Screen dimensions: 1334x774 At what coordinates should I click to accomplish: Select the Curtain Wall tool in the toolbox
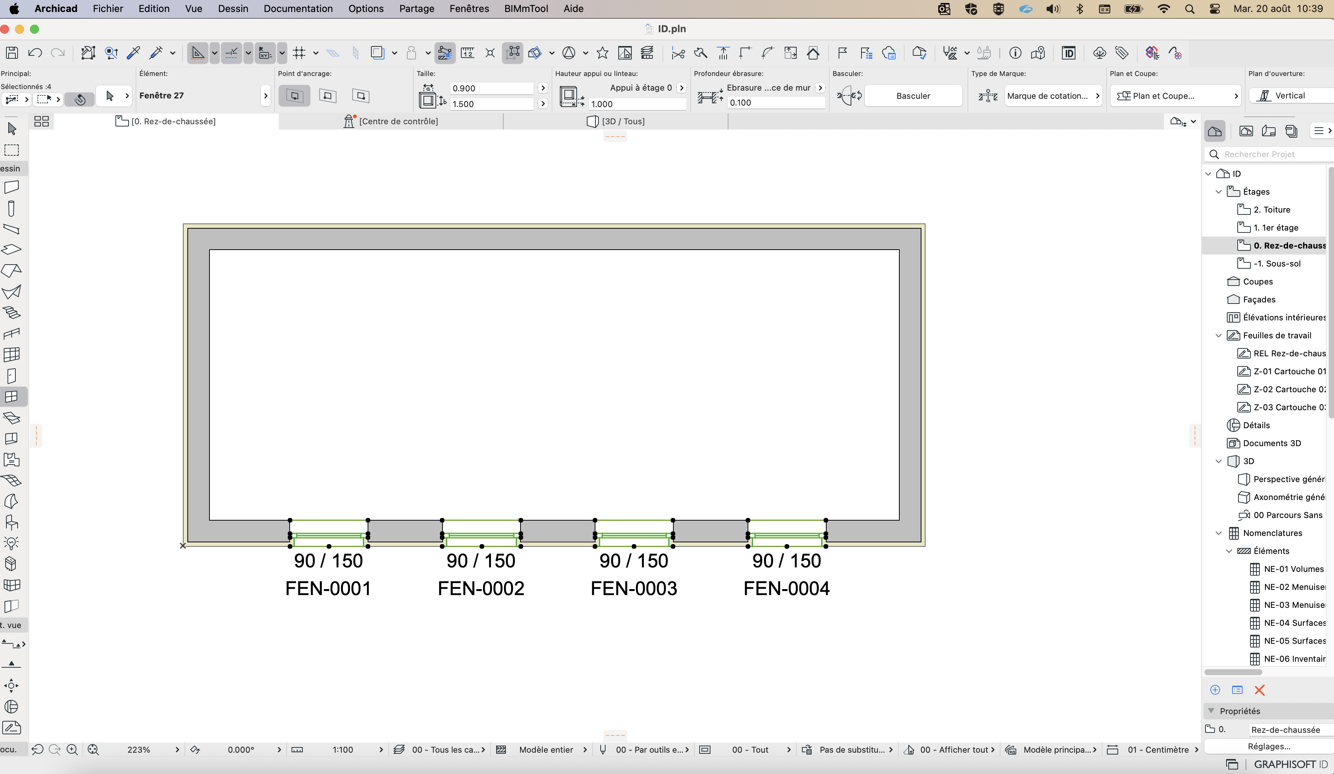[12, 354]
